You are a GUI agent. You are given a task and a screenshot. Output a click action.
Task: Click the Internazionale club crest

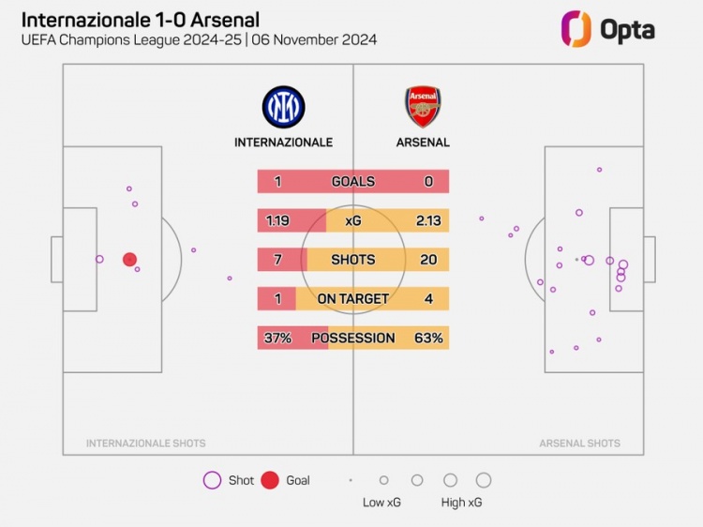pyautogui.click(x=283, y=107)
